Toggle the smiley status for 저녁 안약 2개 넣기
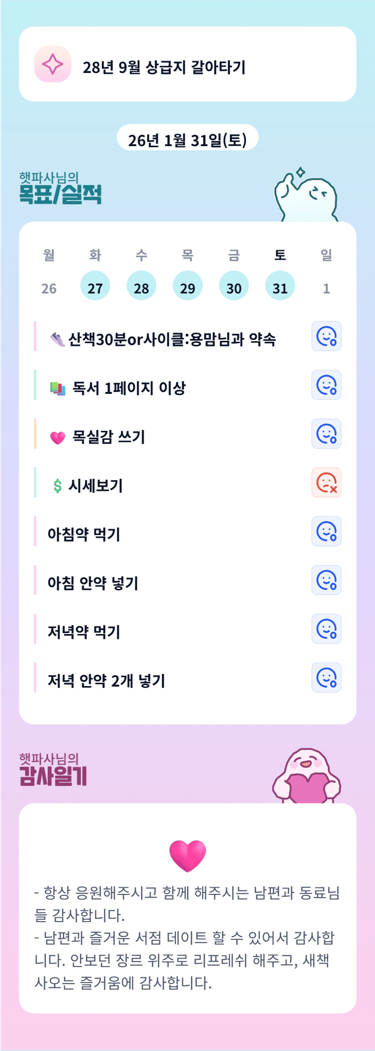Image resolution: width=375 pixels, height=1051 pixels. (x=326, y=678)
